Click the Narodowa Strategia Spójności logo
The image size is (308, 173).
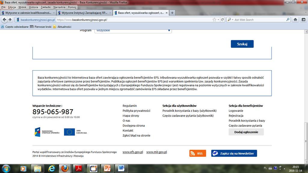tap(47, 132)
